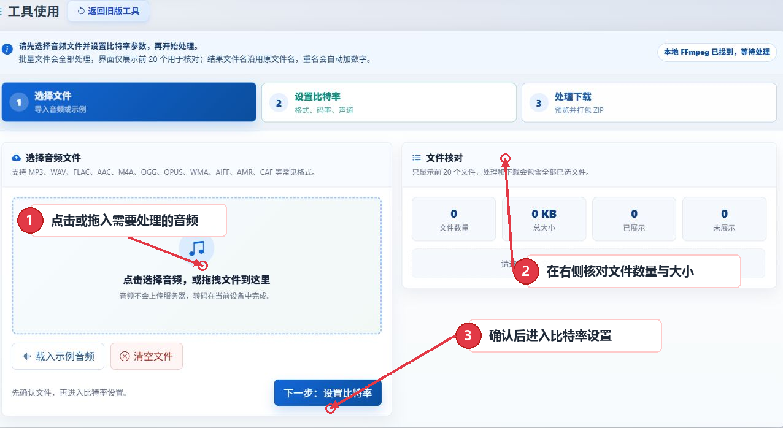
Task: Click the 总大小 0 KB stat card
Action: point(544,219)
